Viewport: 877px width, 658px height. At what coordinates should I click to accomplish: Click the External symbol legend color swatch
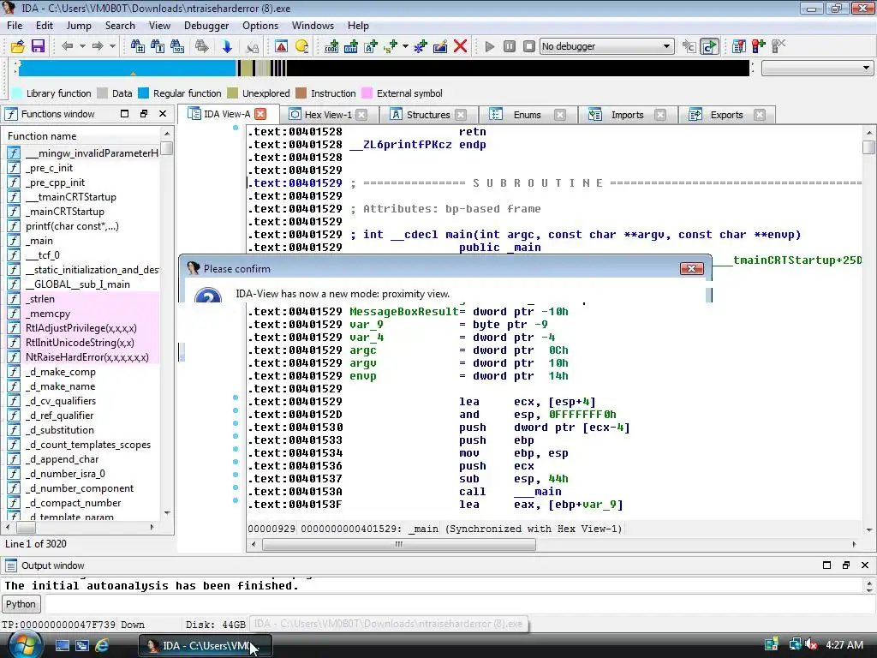pyautogui.click(x=367, y=93)
